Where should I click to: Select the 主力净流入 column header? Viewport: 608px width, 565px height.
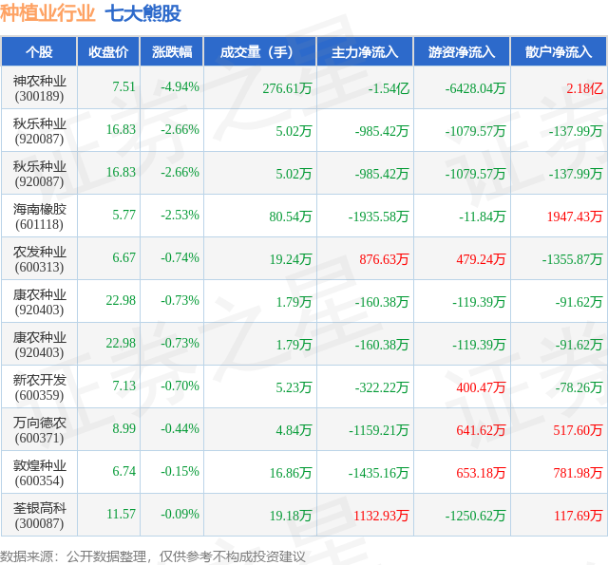(x=365, y=51)
